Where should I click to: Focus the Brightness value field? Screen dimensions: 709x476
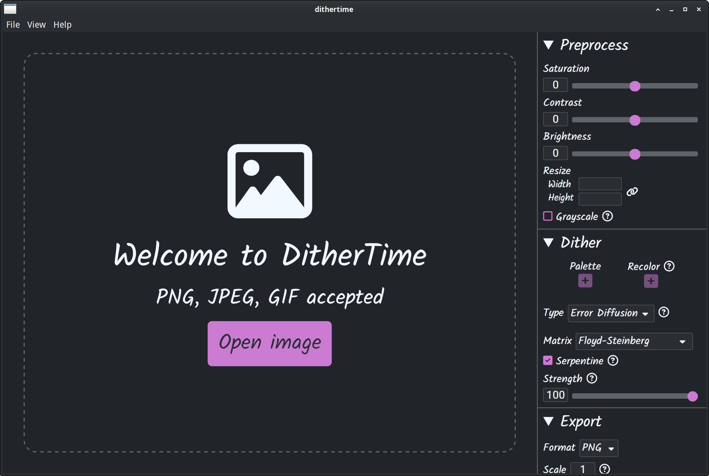(x=556, y=153)
